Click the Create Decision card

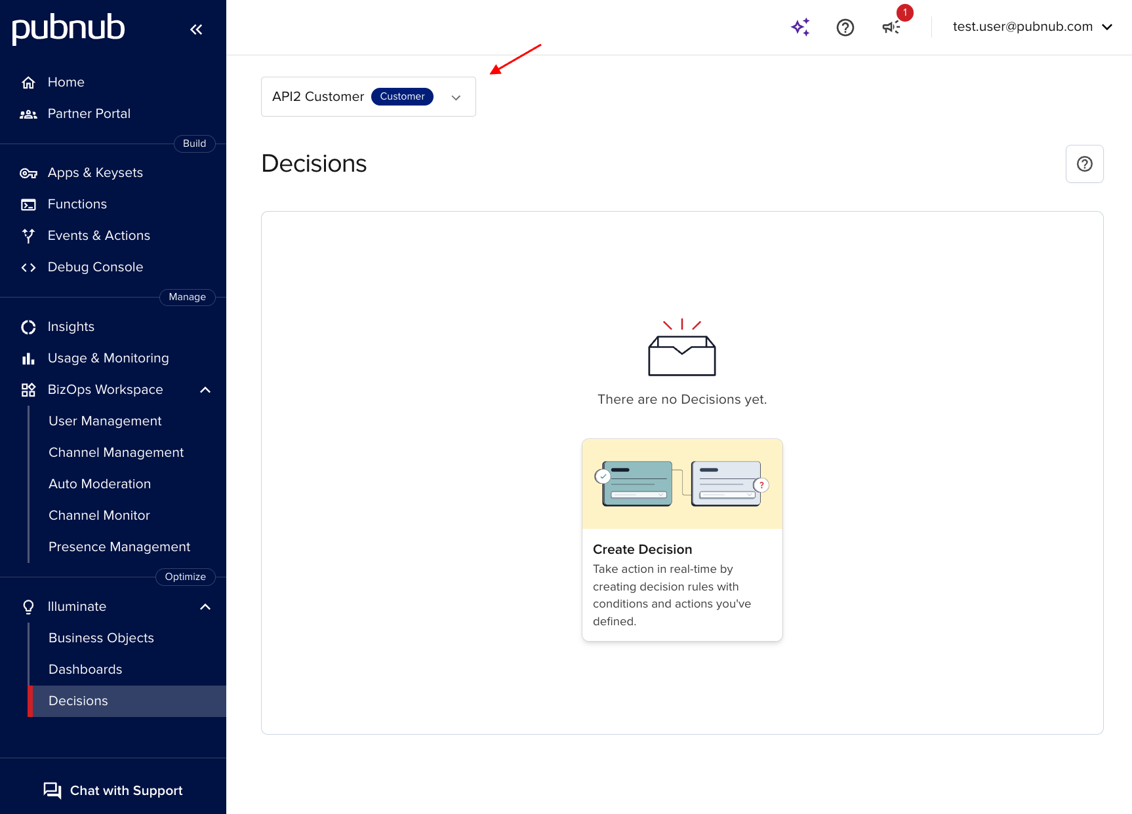pos(681,540)
